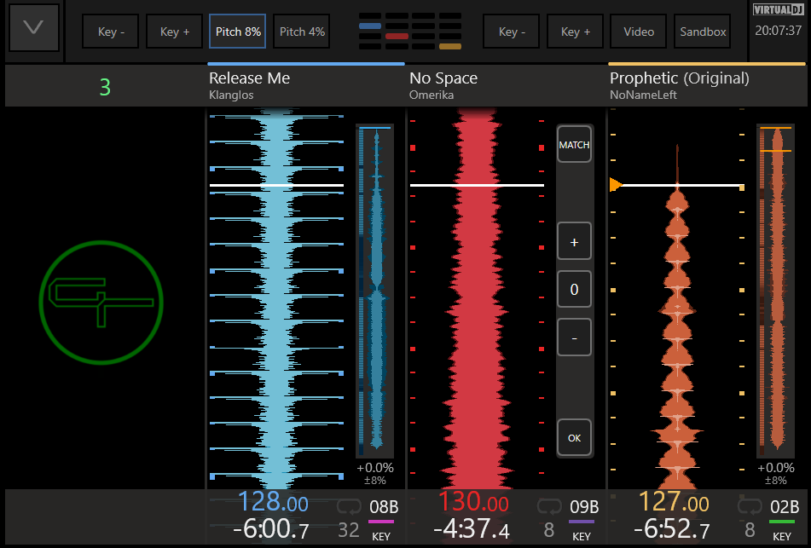Toggle Sandbox mode
Screen dimensions: 811x548
point(703,32)
